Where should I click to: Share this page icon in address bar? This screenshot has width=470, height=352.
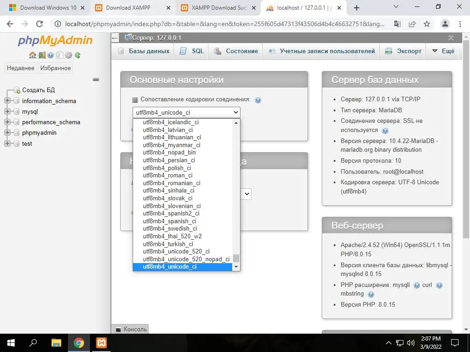pyautogui.click(x=412, y=24)
